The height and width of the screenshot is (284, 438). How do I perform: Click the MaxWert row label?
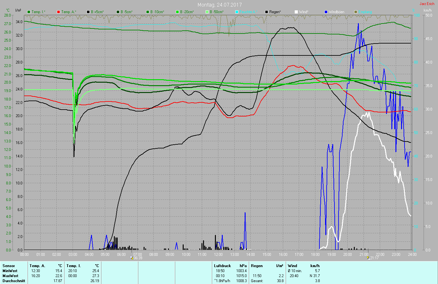(10, 276)
